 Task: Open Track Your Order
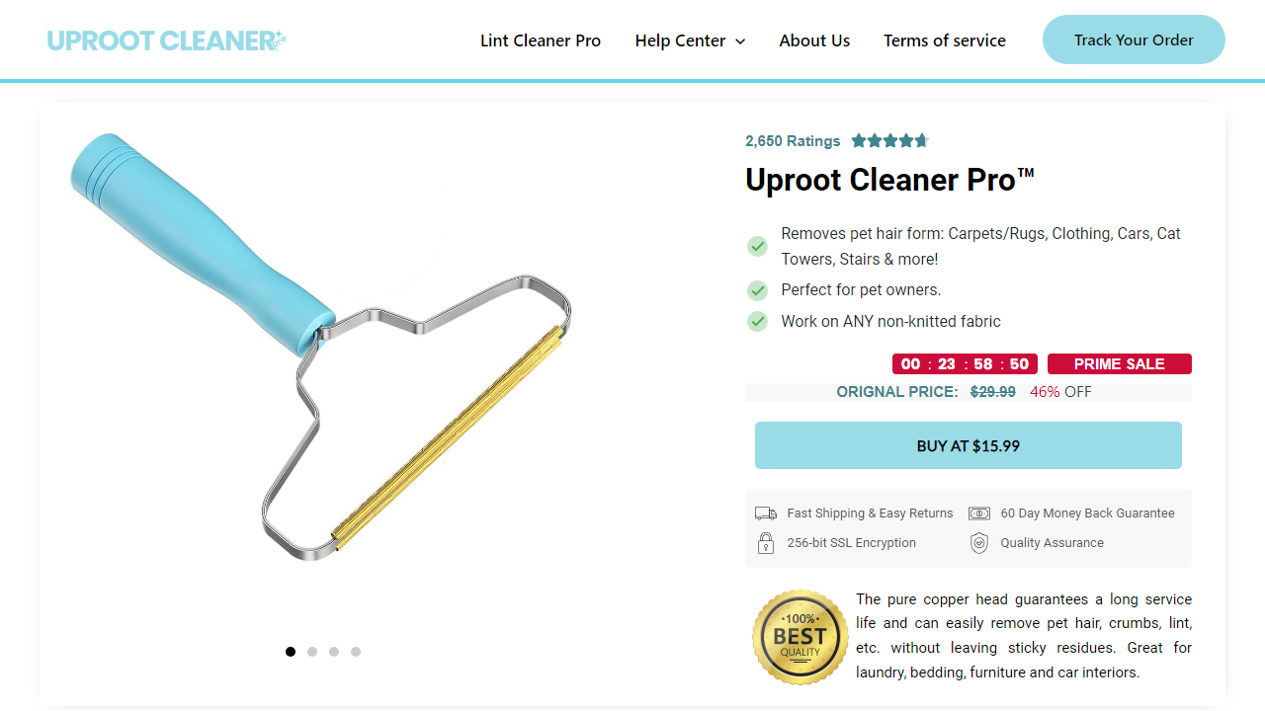pyautogui.click(x=1134, y=39)
